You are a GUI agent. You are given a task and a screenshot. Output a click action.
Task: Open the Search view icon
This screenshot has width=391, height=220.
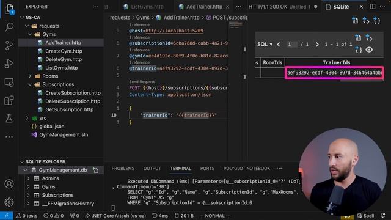[x=9, y=27]
